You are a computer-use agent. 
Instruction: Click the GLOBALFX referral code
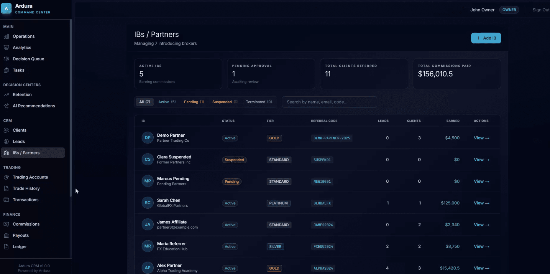[x=322, y=203]
